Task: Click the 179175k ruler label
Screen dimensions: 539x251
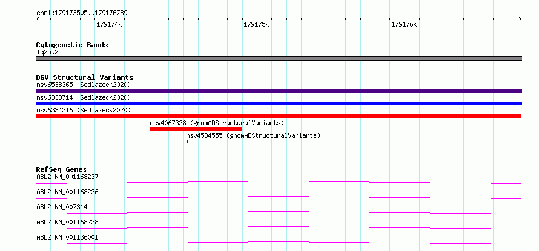Action: coord(256,25)
